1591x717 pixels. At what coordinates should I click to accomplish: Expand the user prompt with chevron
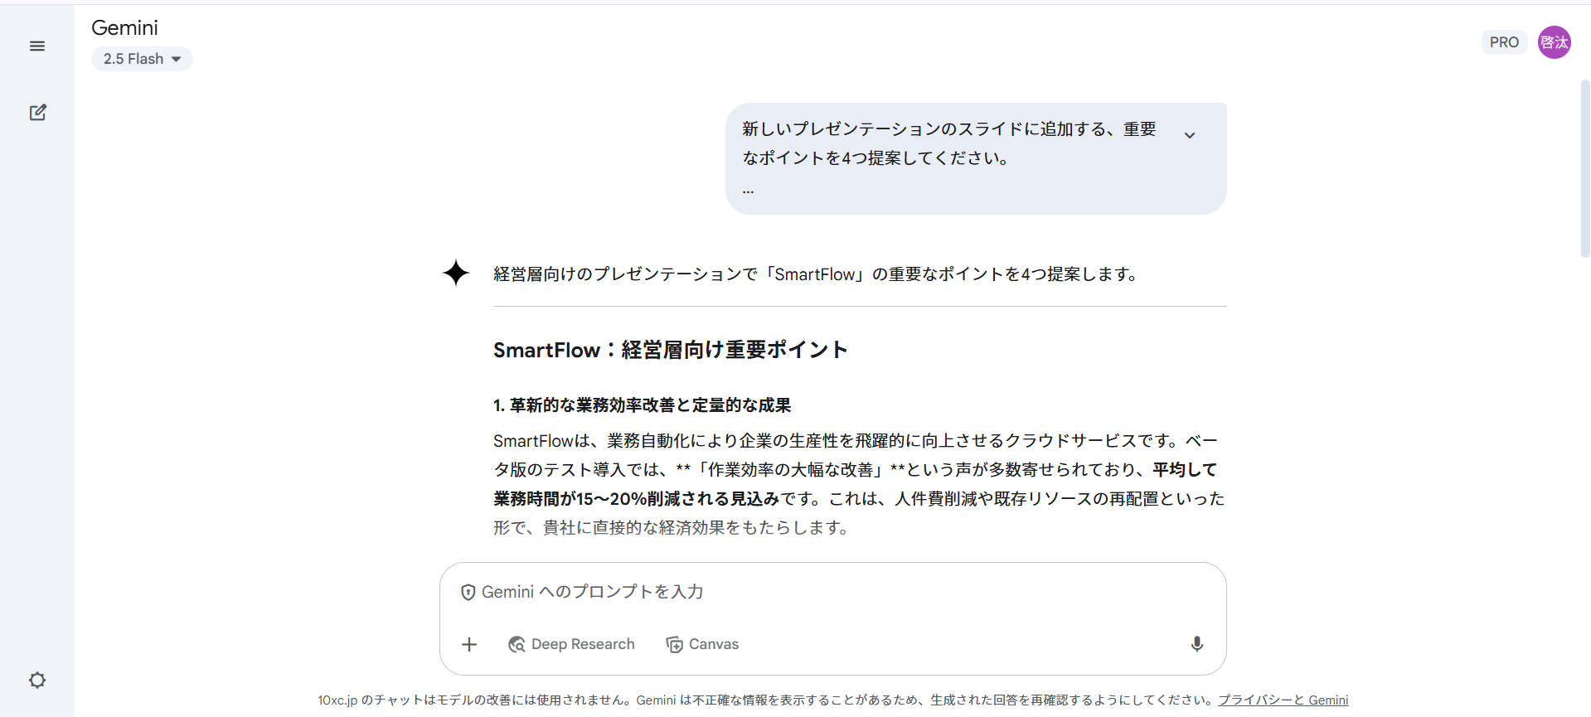[x=1189, y=135]
